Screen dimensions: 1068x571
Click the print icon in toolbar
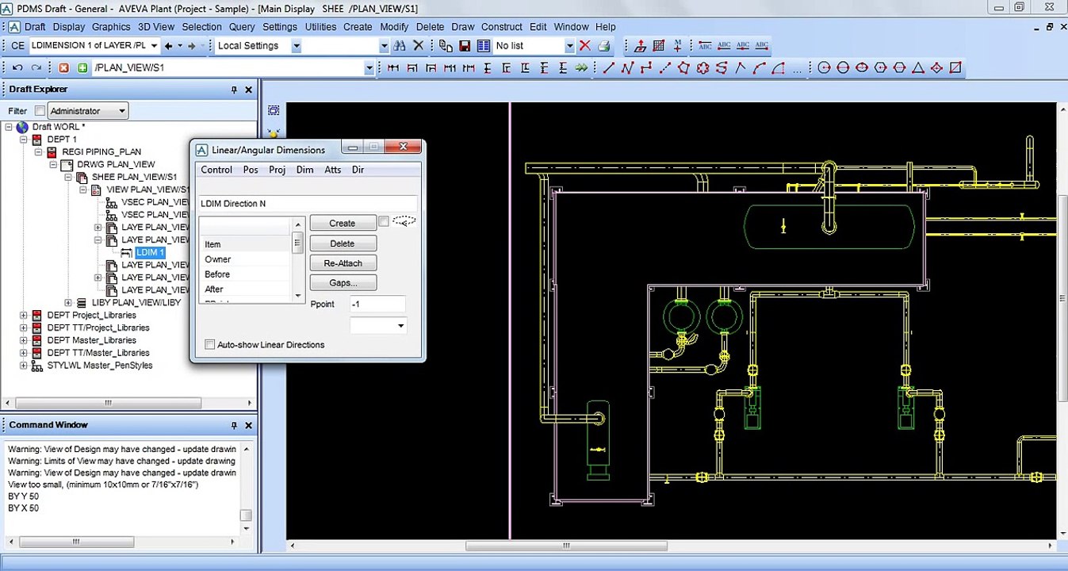coord(604,46)
